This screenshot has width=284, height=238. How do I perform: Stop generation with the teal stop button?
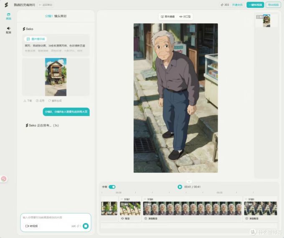(86, 226)
